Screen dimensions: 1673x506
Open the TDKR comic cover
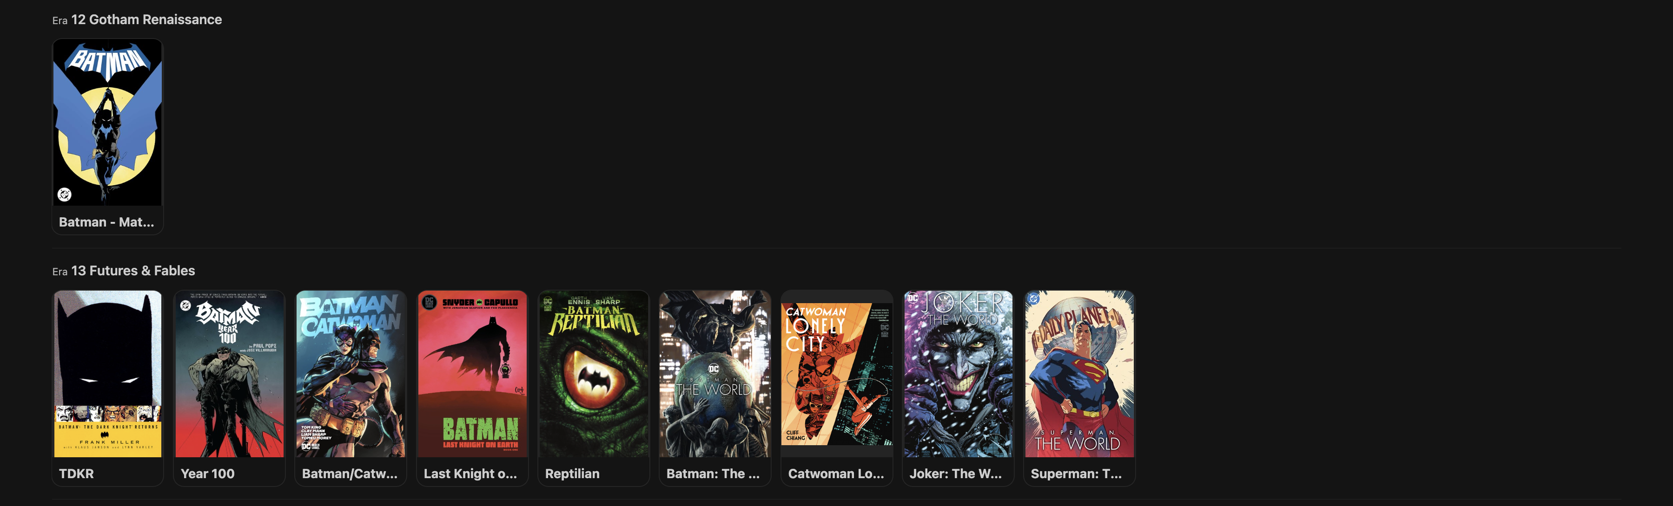click(x=107, y=374)
